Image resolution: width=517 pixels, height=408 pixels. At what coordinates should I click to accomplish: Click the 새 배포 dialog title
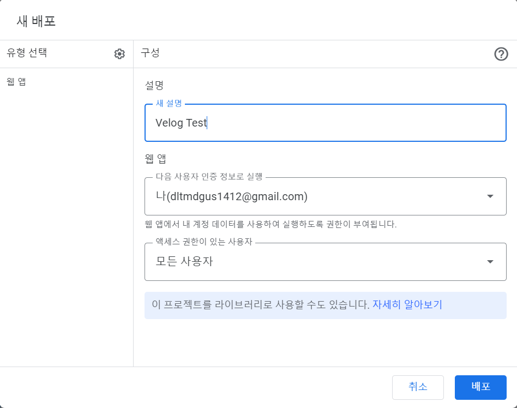click(36, 21)
